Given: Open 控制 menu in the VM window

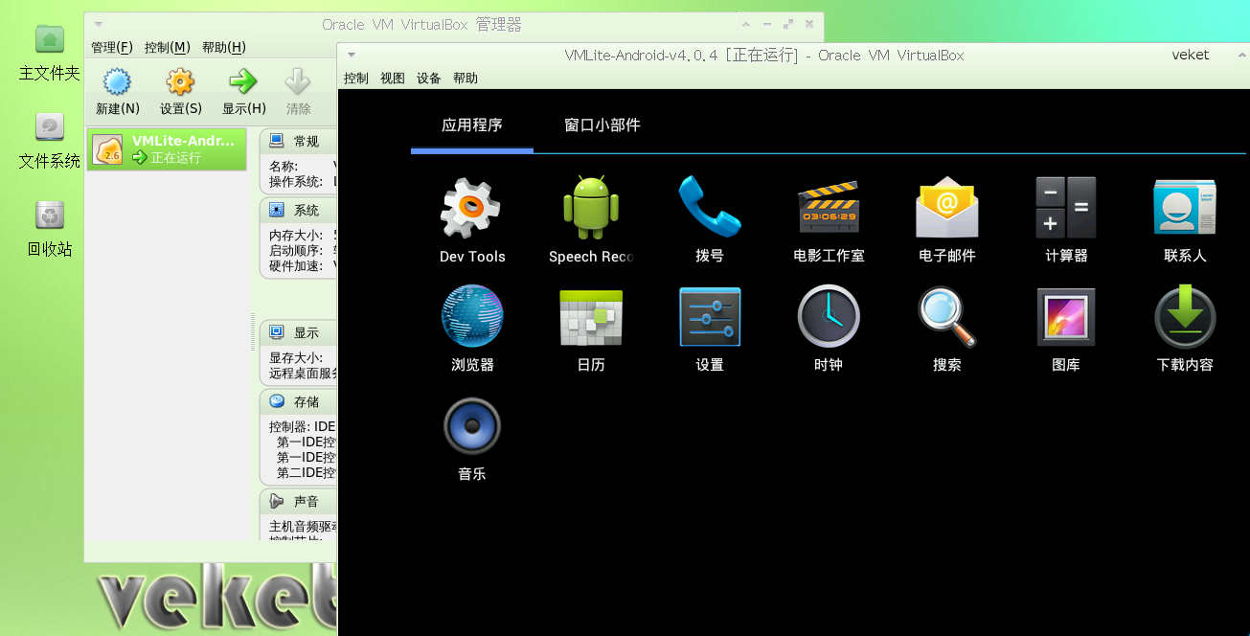Looking at the screenshot, I should [x=355, y=79].
